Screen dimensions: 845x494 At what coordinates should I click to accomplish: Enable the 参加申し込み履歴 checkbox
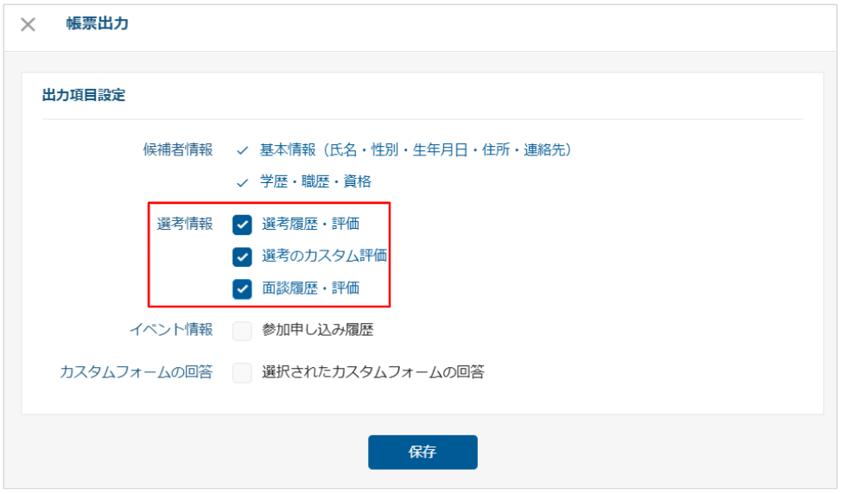tap(242, 330)
